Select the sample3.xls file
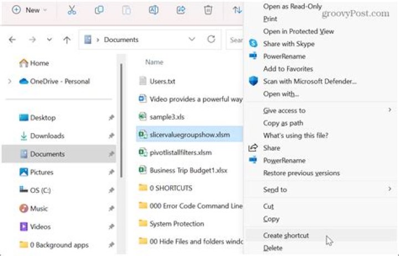The height and width of the screenshot is (256, 399). 162,117
